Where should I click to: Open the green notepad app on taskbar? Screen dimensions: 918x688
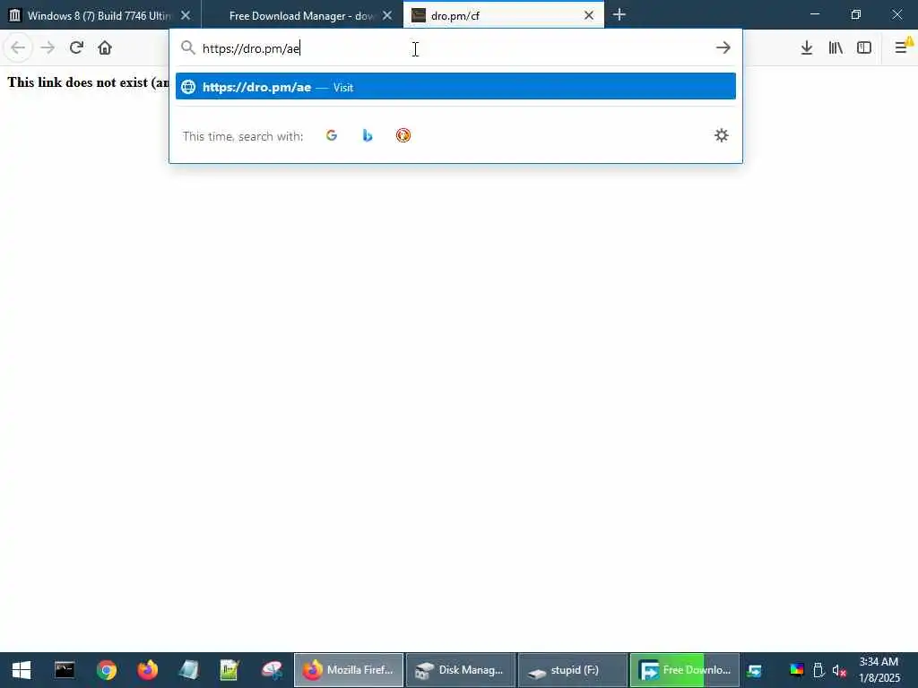[229, 670]
